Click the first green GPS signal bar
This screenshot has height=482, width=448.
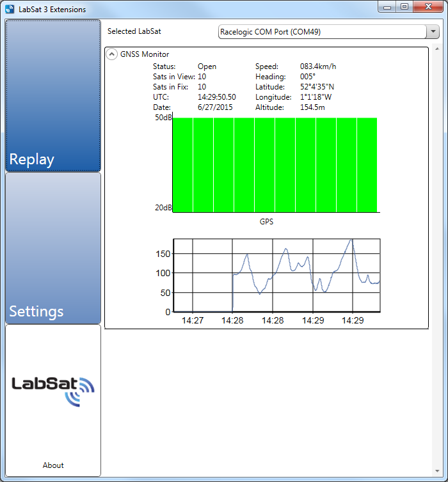click(x=183, y=165)
